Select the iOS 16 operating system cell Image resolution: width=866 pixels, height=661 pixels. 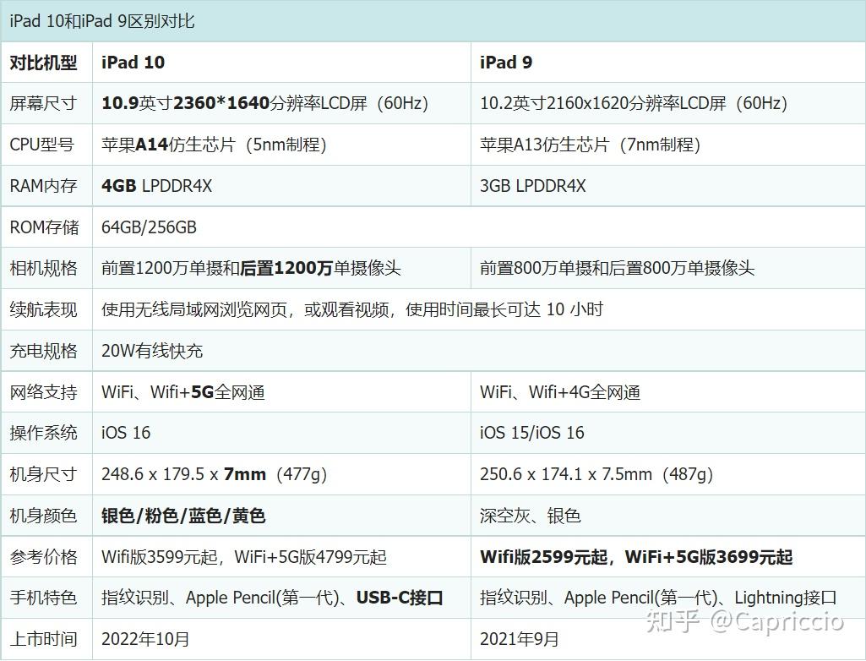tap(123, 433)
